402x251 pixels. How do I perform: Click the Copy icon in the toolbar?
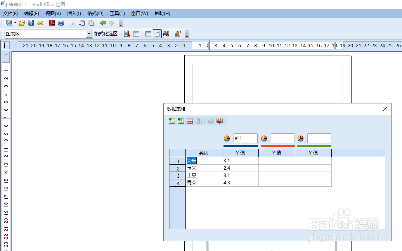(x=81, y=23)
